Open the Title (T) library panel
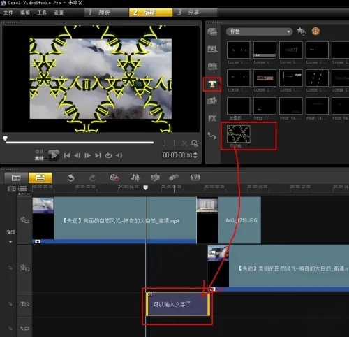Viewport: 349px width, 337px height. pos(212,84)
